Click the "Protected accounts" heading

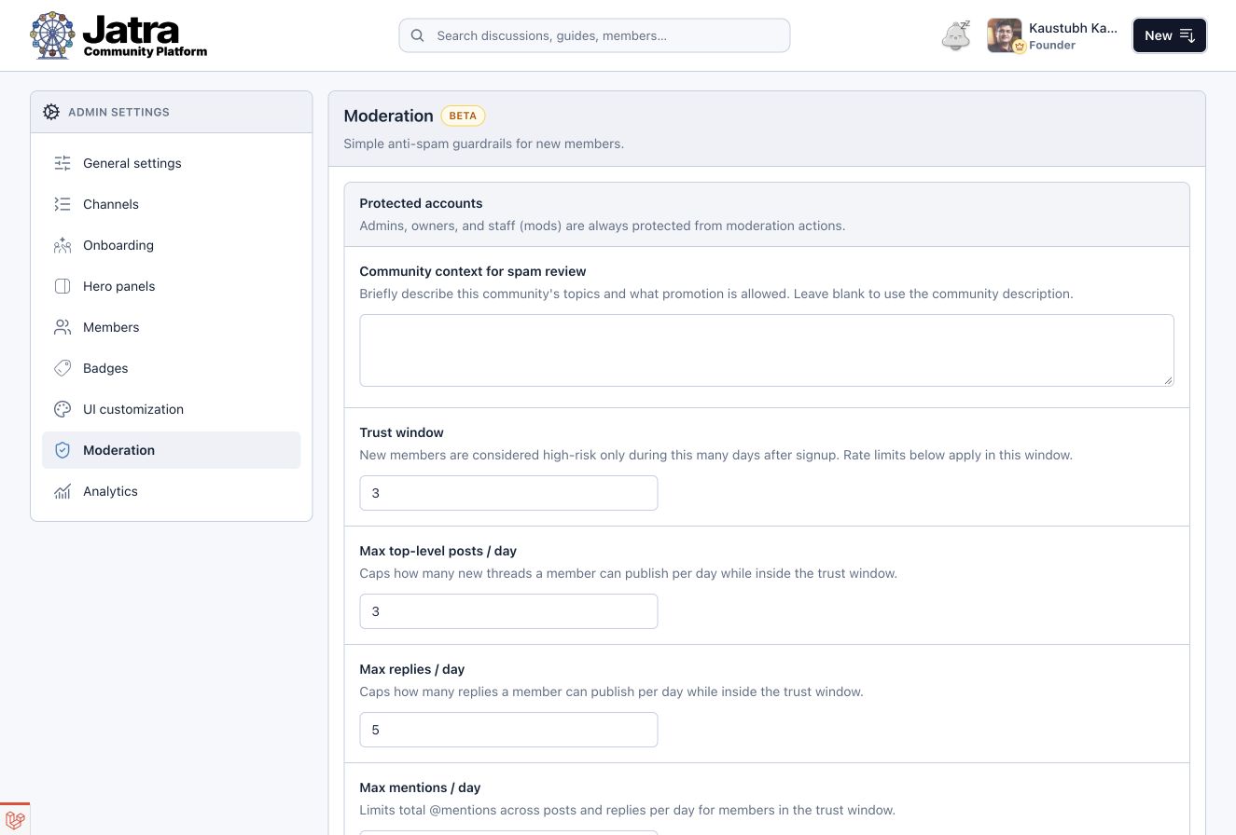pyautogui.click(x=421, y=203)
